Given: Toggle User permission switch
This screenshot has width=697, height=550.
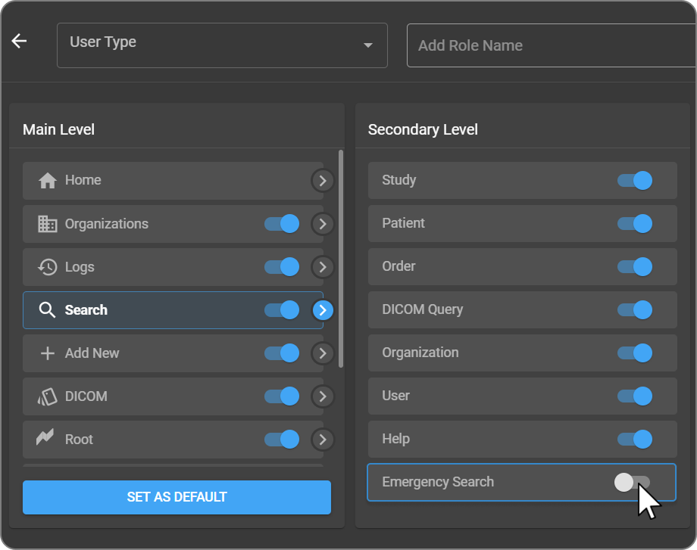Looking at the screenshot, I should (635, 396).
